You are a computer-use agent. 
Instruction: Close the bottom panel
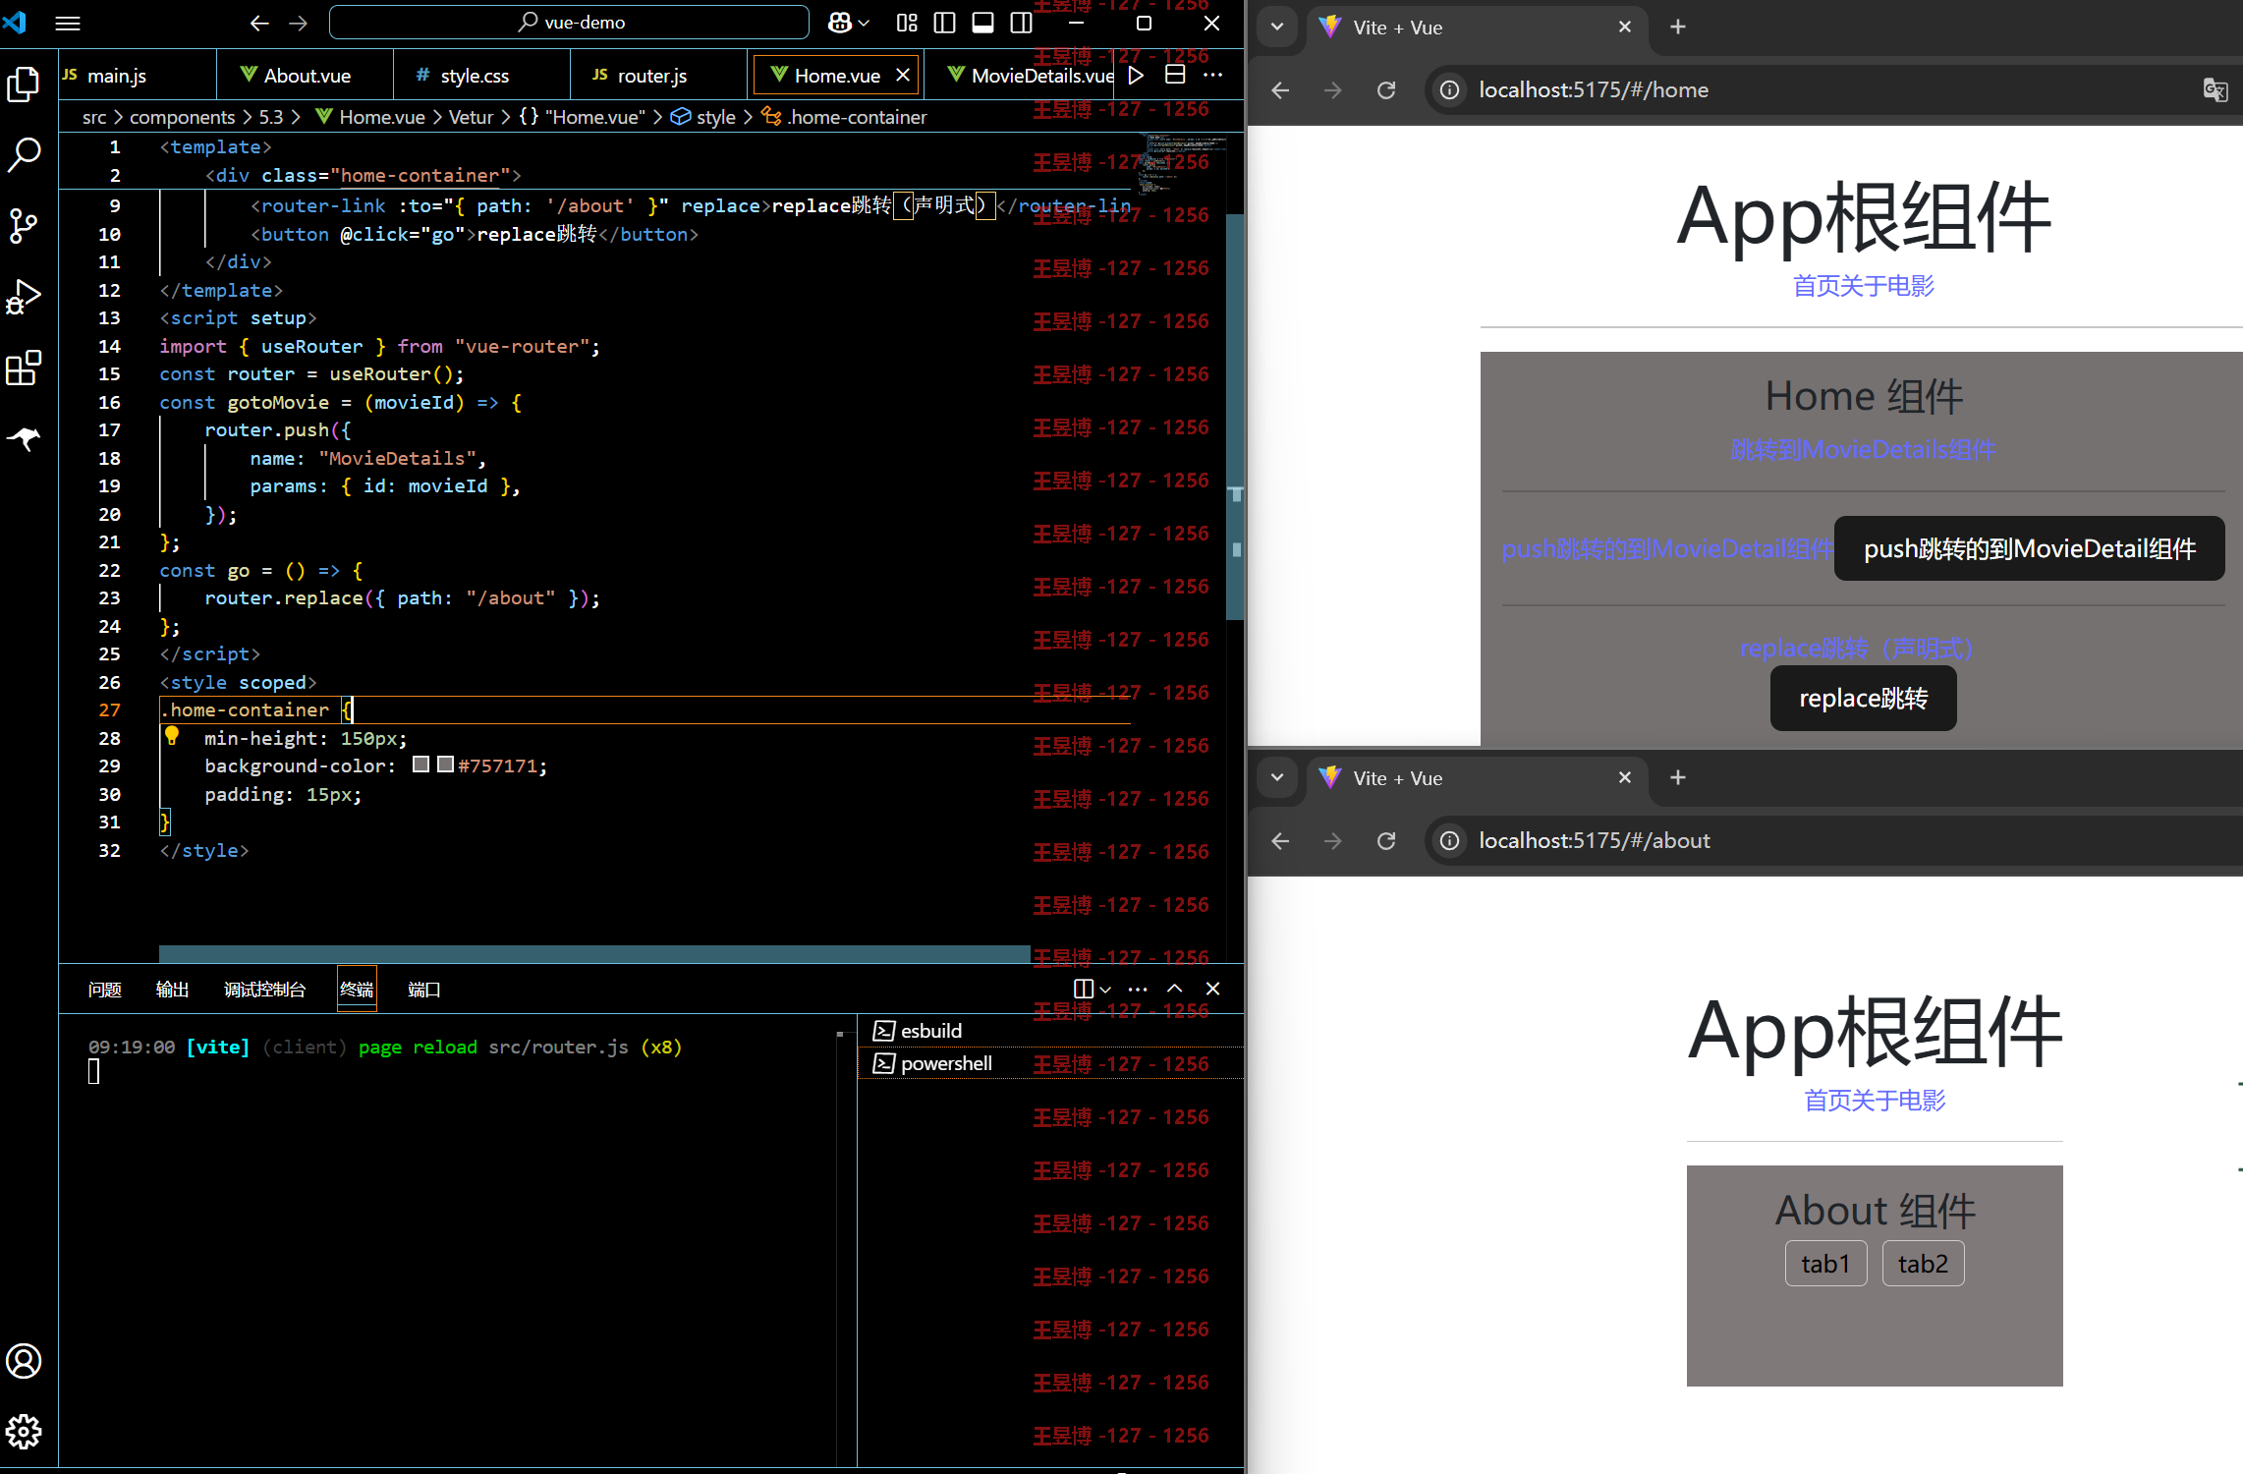(1212, 989)
